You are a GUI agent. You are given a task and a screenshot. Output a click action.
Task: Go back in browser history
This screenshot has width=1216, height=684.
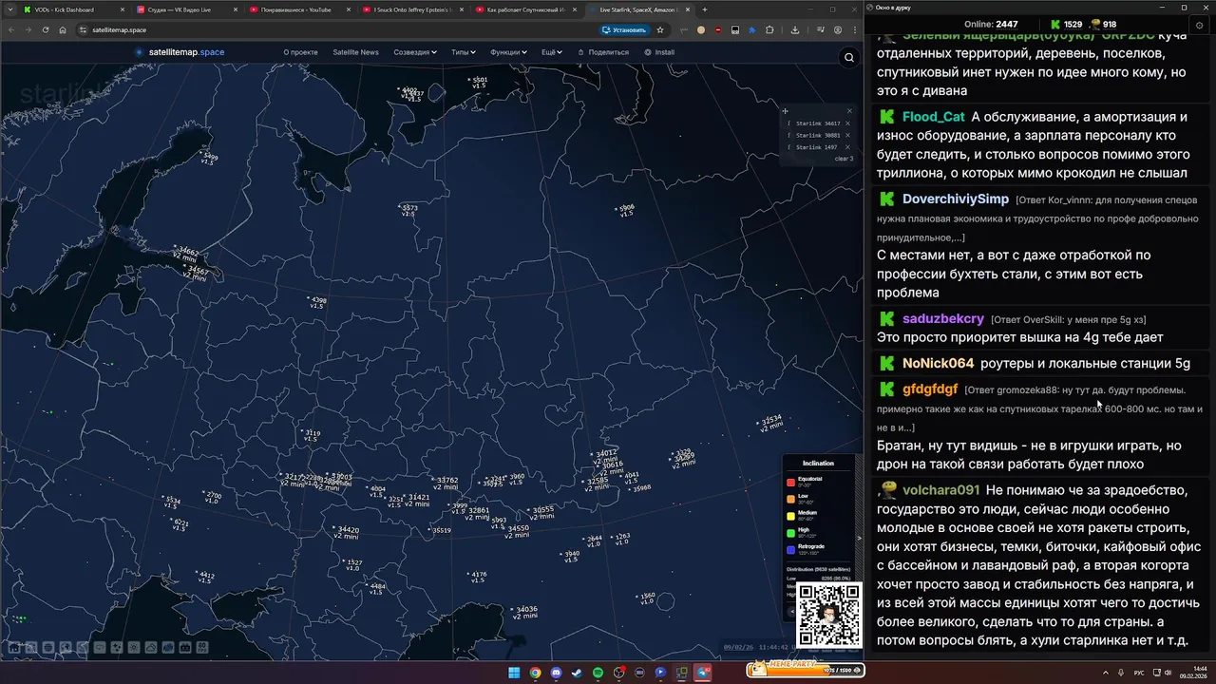coord(11,29)
